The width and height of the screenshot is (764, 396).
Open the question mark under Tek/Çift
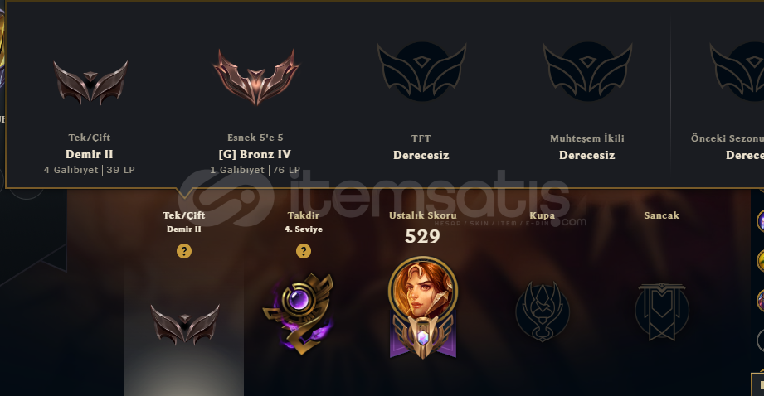tap(183, 251)
